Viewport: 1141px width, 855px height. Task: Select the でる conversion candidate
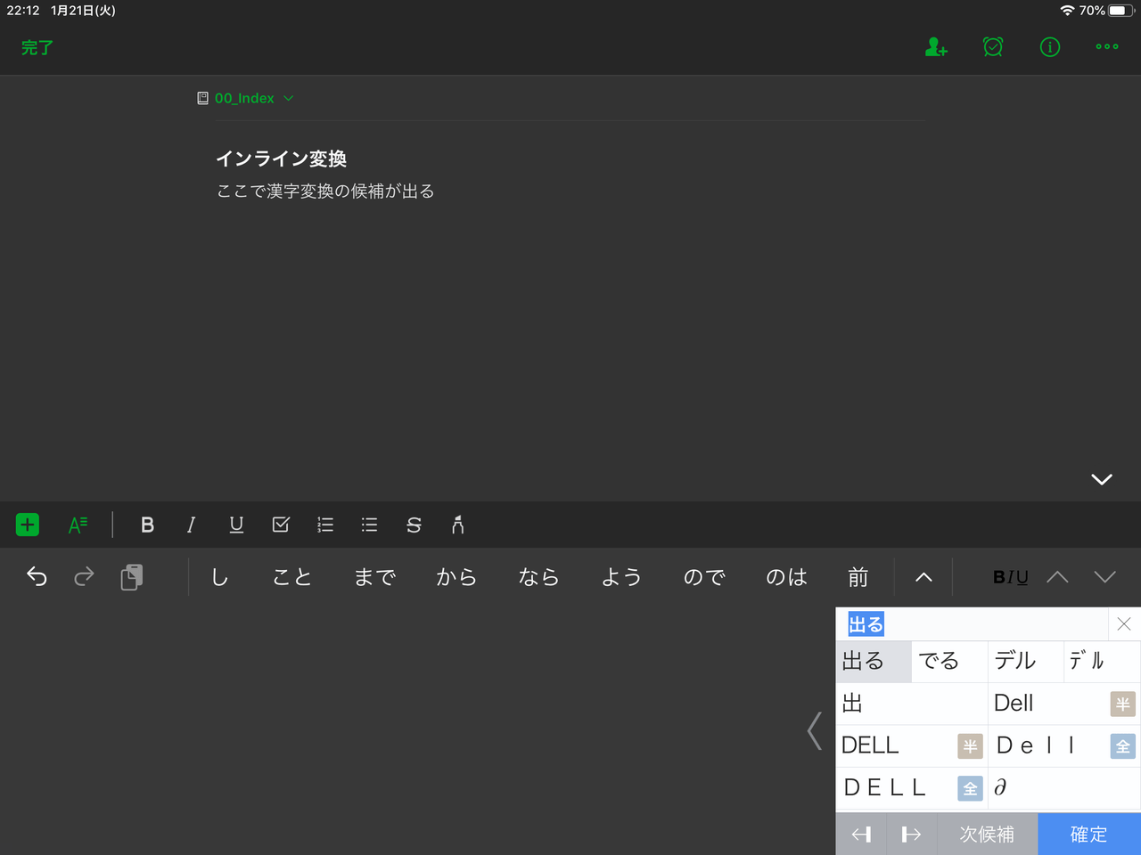pos(939,661)
